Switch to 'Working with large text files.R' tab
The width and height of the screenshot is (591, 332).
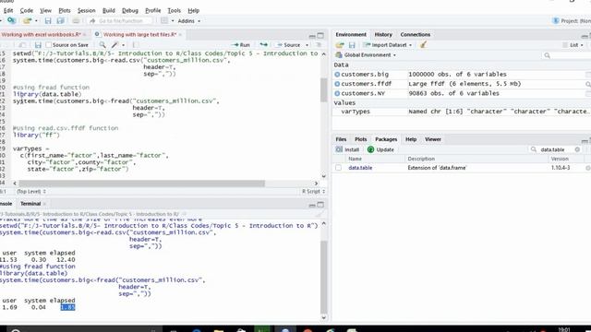tap(139, 35)
